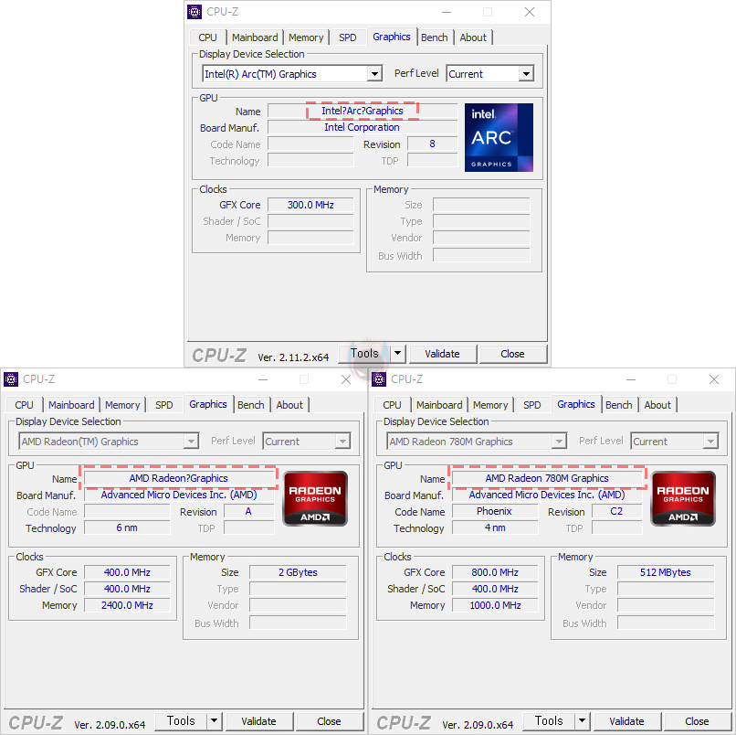Open Intel(R) Arc(TM) Graphics device dropdown
Image resolution: width=736 pixels, height=735 pixels.
374,74
